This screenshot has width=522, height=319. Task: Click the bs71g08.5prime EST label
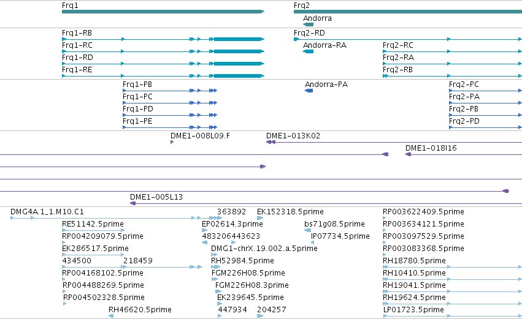coord(334,224)
